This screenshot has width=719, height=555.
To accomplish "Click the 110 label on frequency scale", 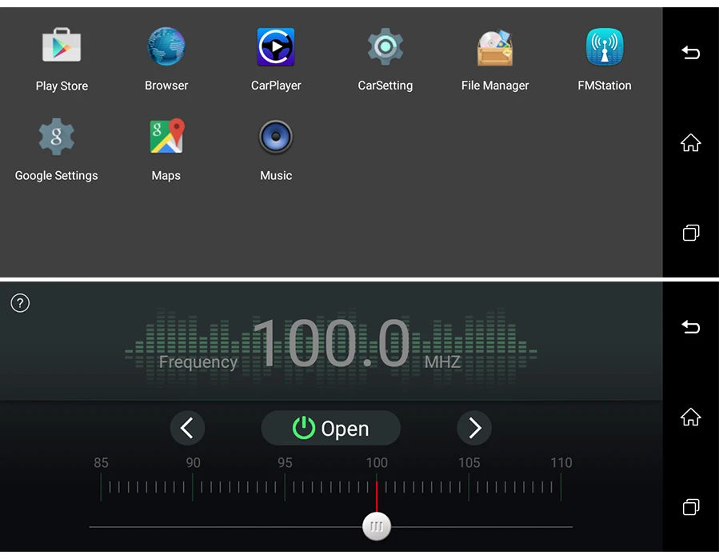I will (x=561, y=463).
